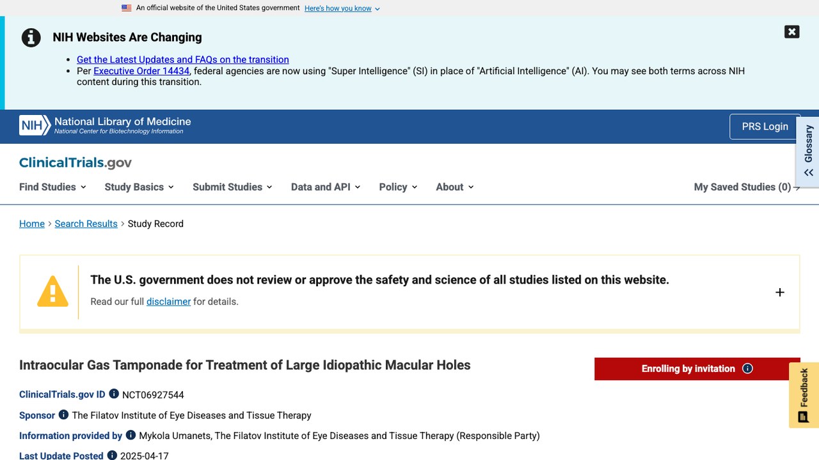Click info icon next to Sponsor
The width and height of the screenshot is (819, 460).
[x=63, y=415]
